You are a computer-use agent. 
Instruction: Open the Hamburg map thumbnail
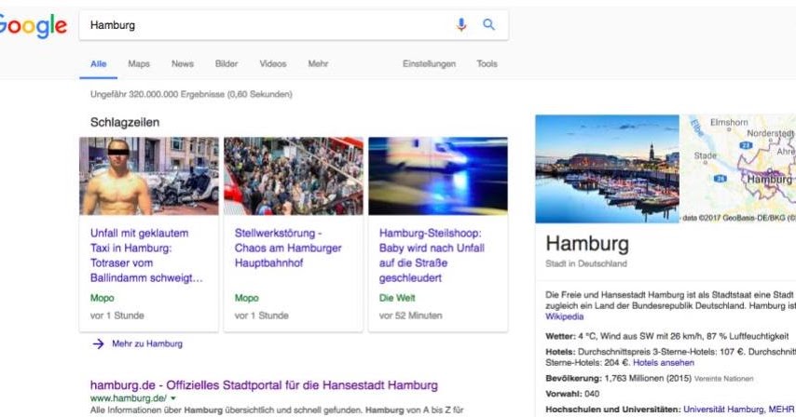coord(738,168)
